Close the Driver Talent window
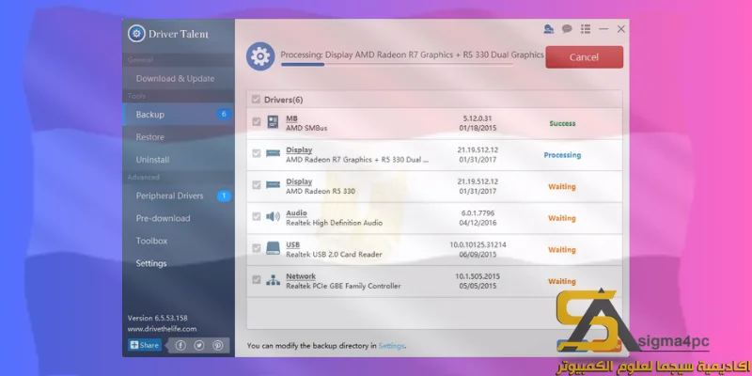 point(621,29)
